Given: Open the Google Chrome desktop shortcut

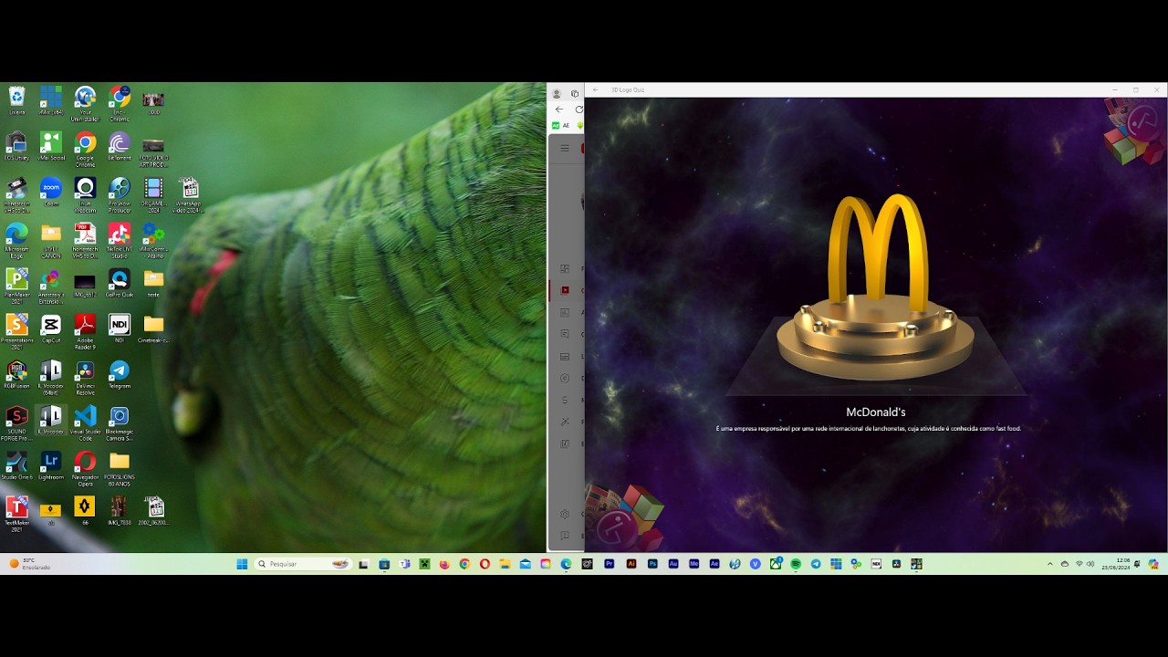Looking at the screenshot, I should tap(85, 148).
